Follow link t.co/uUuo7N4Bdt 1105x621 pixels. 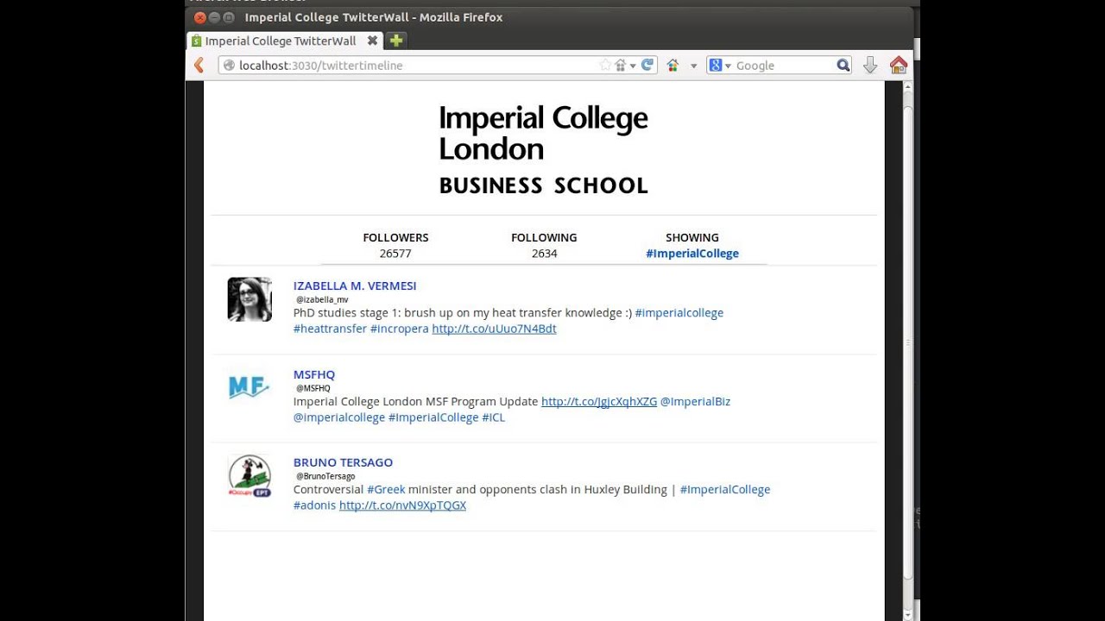pyautogui.click(x=494, y=329)
